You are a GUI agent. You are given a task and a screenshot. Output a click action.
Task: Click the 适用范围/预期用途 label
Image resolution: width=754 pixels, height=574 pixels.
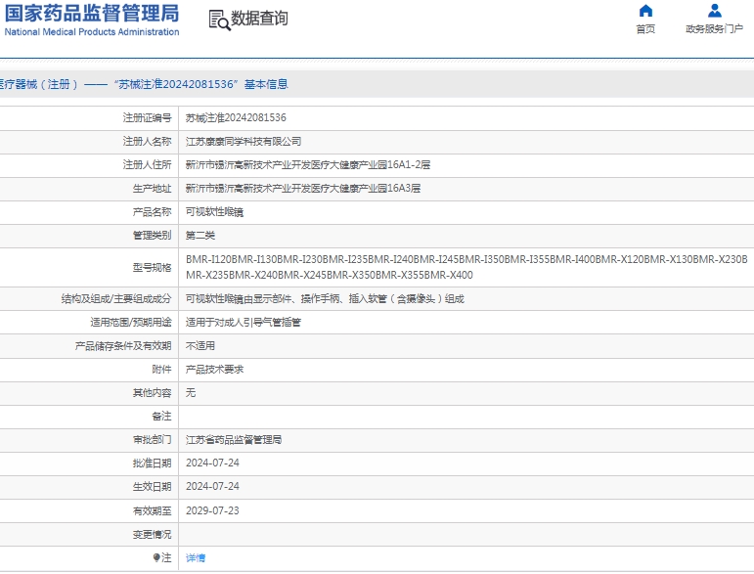(x=131, y=323)
